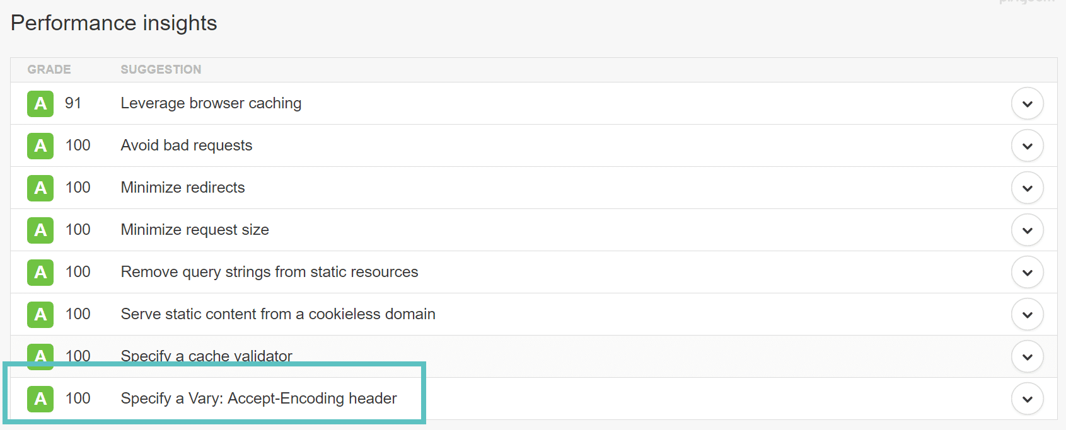Screen dimensions: 1066x430
Task: Expand details for Avoid bad requests
Action: click(1027, 145)
